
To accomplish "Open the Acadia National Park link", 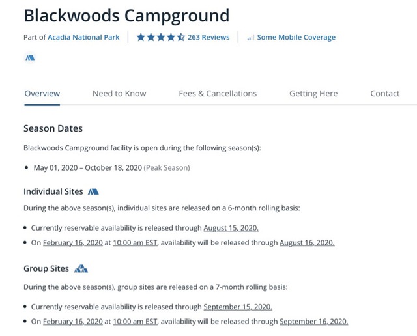I will point(83,37).
